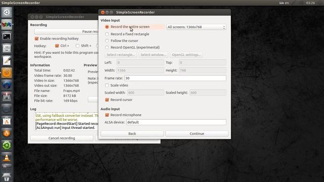Click the Top coordinate field
The width and height of the screenshot is (324, 182).
pyautogui.click(x=202, y=63)
